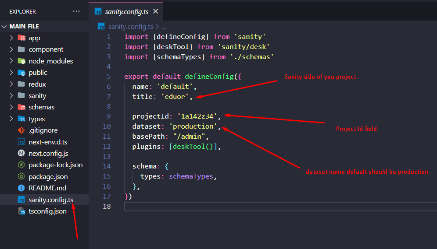The image size is (437, 249).
Task: Open the types folder
Action: 36,119
